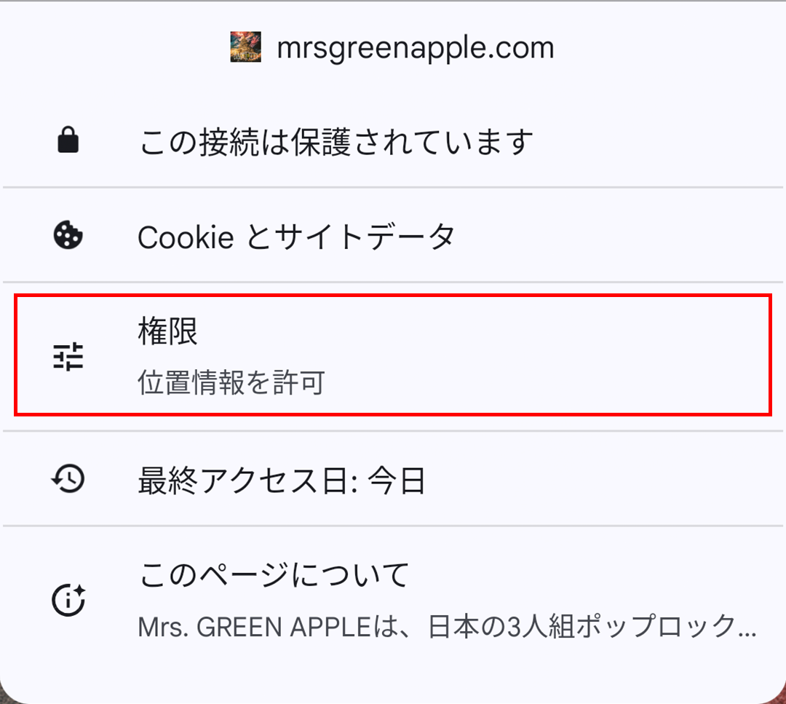This screenshot has height=704, width=786.
Task: Tap the permissions tune sliders icon
Action: coord(68,357)
